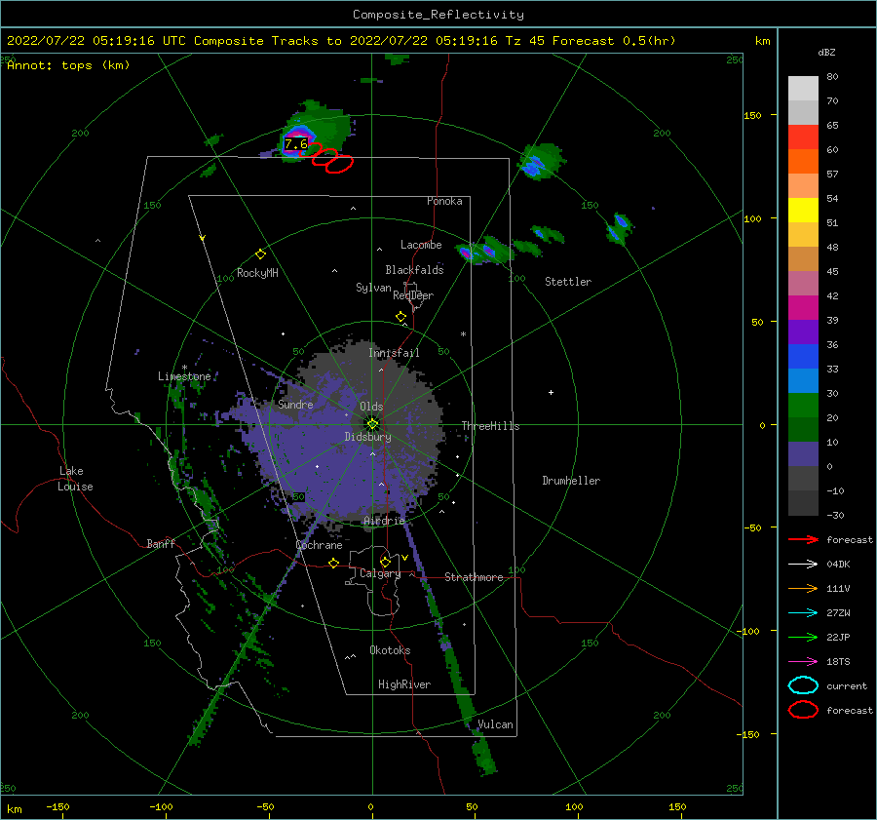The width and height of the screenshot is (877, 820).
Task: Click the Lake Louise label
Action: click(75, 479)
